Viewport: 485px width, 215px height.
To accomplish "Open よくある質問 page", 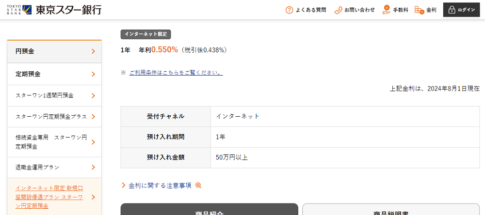I will [306, 10].
